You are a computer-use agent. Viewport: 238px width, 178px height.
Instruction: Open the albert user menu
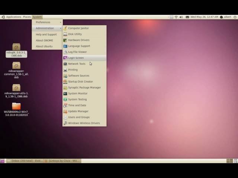coord(226,17)
